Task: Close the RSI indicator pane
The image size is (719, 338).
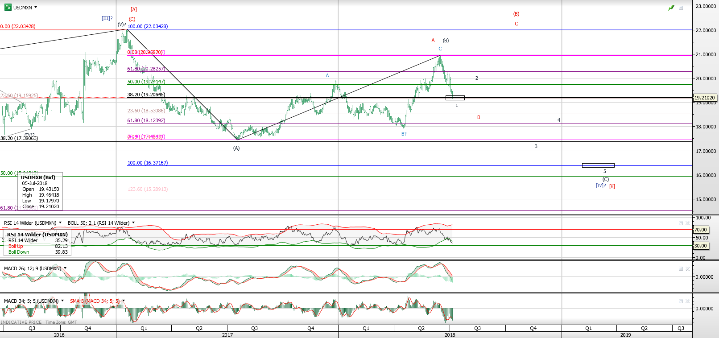Action: pos(687,223)
